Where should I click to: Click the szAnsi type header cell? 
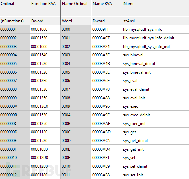156,21
